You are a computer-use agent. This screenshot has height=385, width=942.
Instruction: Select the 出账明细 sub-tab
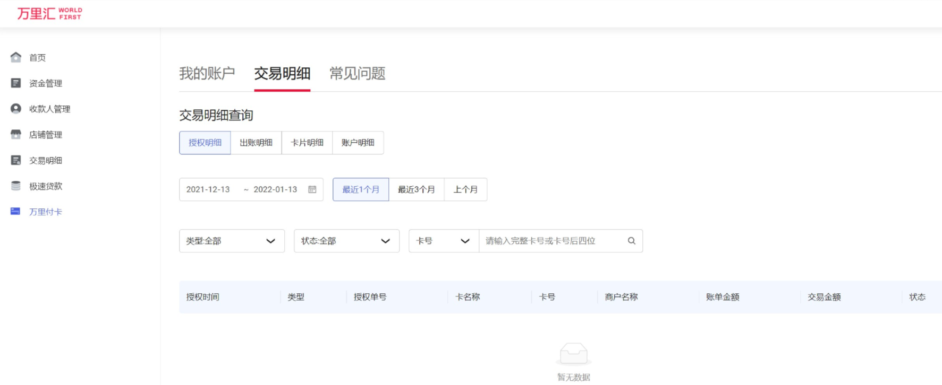pyautogui.click(x=256, y=143)
